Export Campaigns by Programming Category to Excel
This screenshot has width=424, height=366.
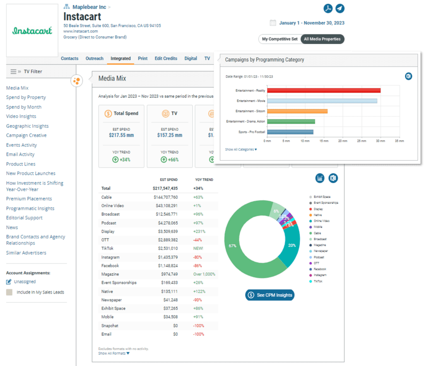[408, 77]
